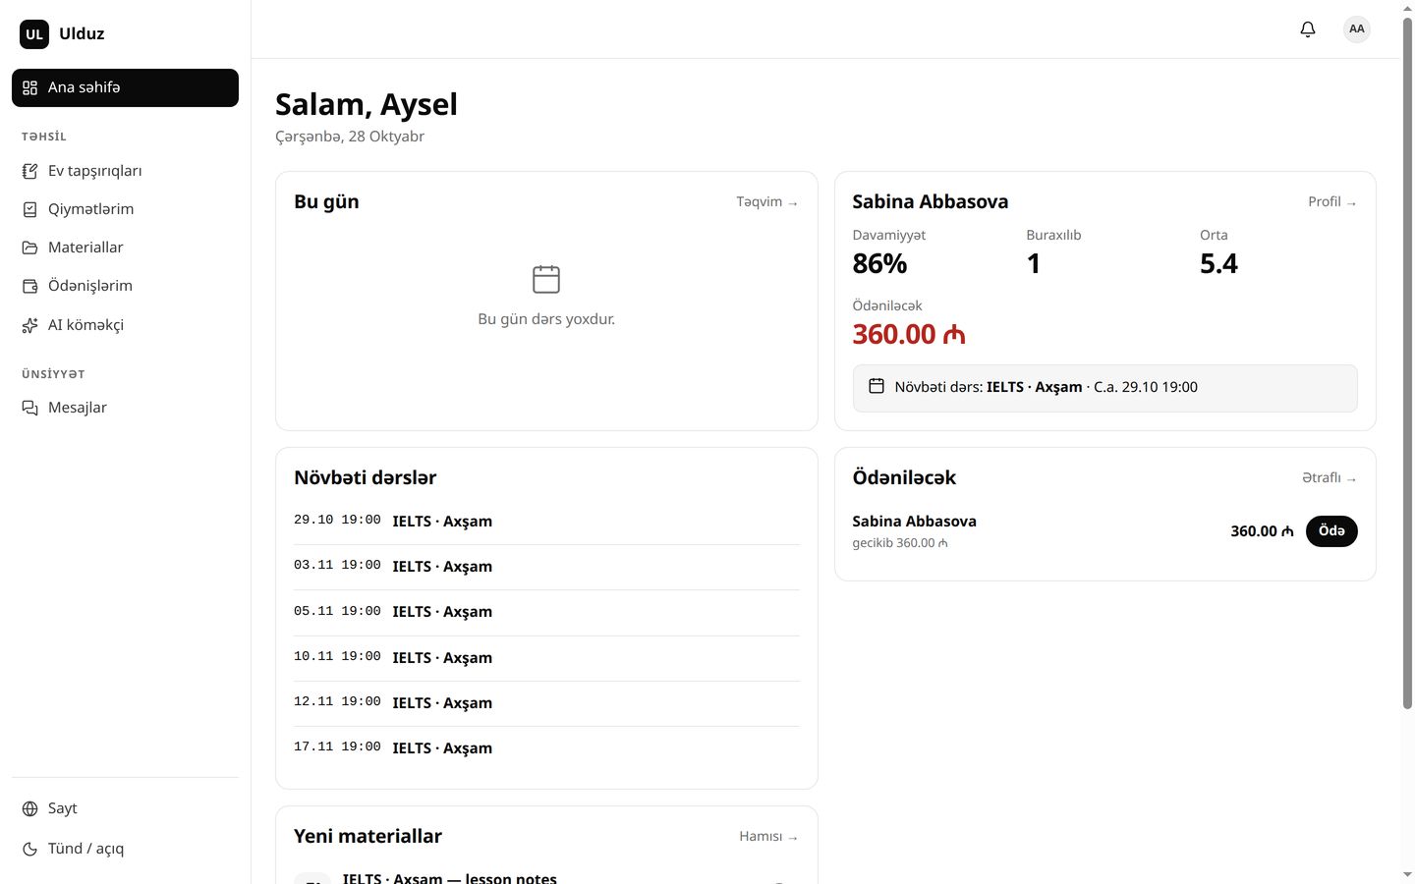The height and width of the screenshot is (884, 1415).
Task: Click the Orta 5.4 value
Action: [x=1218, y=263]
